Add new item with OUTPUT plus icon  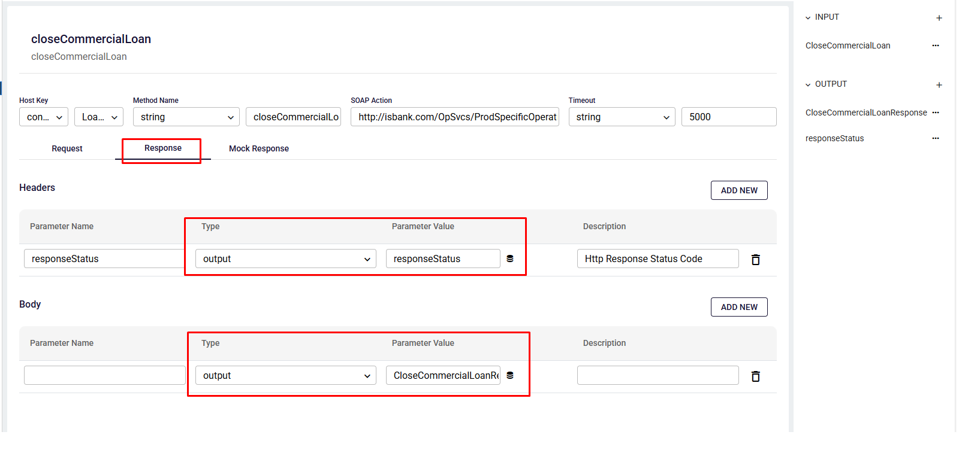(x=939, y=85)
